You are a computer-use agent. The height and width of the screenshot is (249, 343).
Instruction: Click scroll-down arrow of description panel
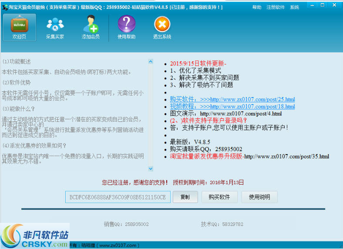click(151, 168)
